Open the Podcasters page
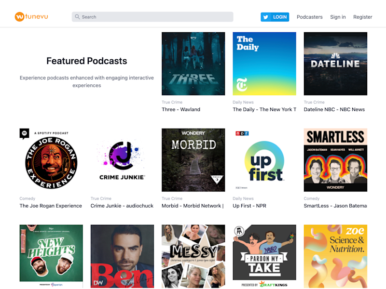Image resolution: width=386 pixels, height=289 pixels. click(x=309, y=17)
